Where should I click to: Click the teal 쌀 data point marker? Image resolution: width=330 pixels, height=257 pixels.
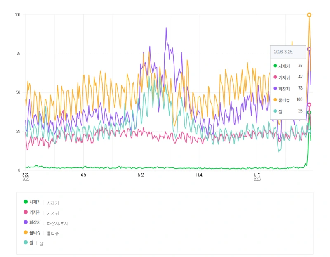(309, 131)
